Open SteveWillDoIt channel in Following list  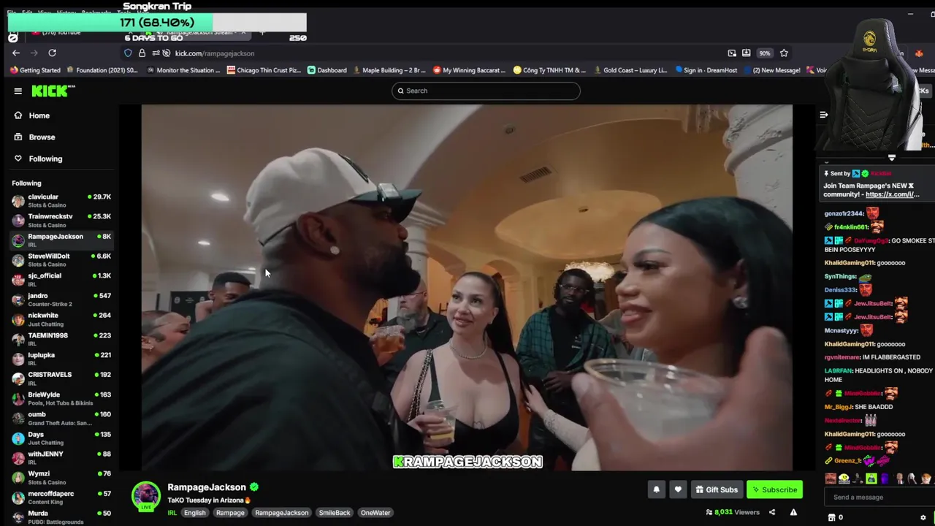tap(61, 259)
